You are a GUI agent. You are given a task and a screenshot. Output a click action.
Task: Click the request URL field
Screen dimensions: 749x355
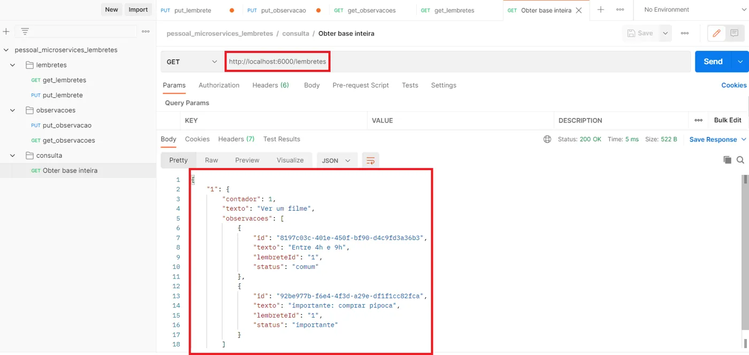tap(457, 61)
